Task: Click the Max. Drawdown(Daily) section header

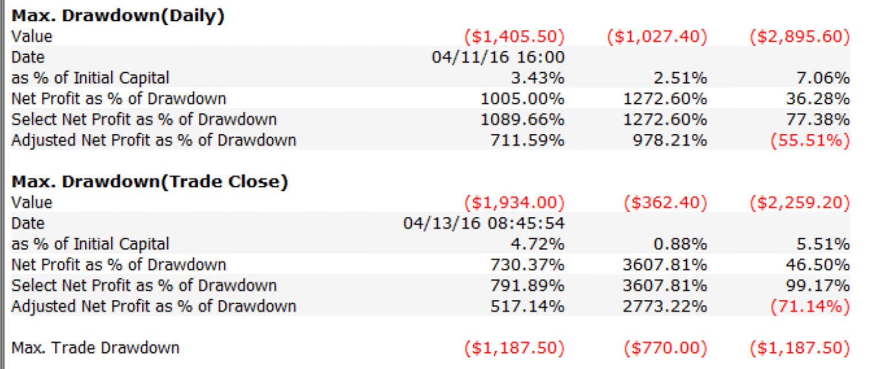Action: click(x=118, y=16)
